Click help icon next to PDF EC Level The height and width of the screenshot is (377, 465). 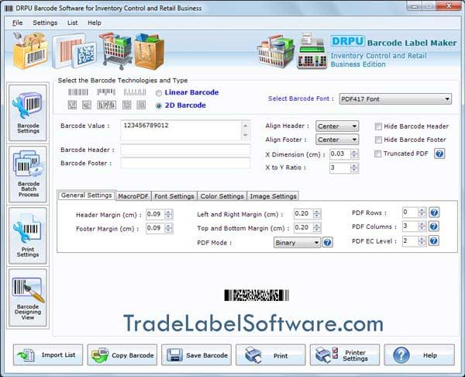pos(434,240)
